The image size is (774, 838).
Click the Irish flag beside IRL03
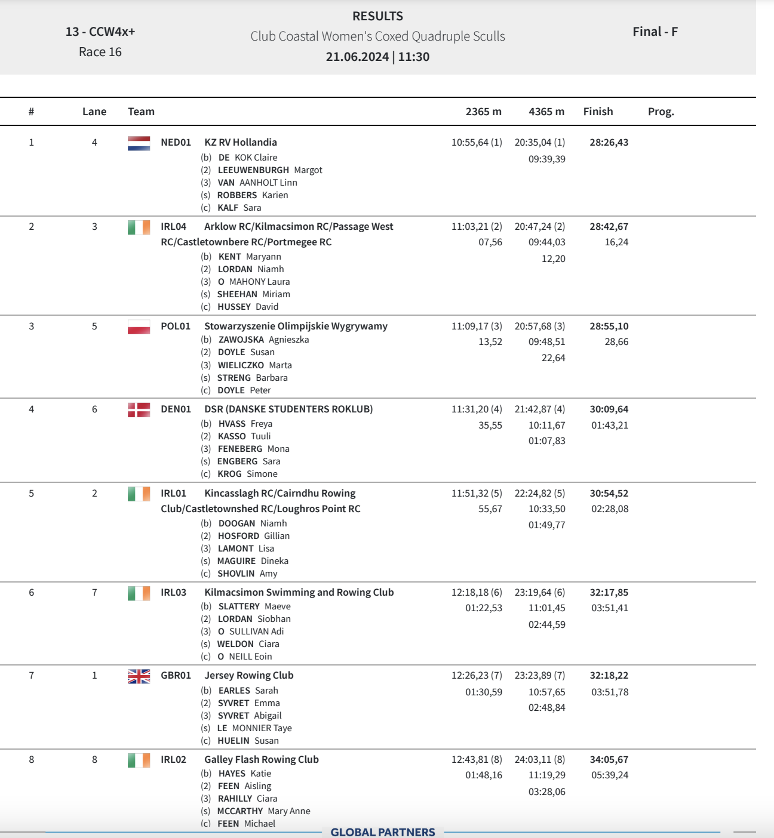pyautogui.click(x=139, y=593)
